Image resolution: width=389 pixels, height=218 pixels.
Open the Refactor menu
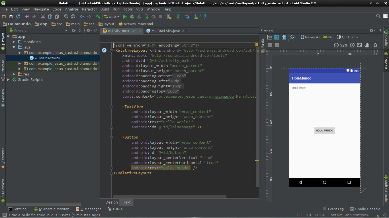[x=89, y=9]
